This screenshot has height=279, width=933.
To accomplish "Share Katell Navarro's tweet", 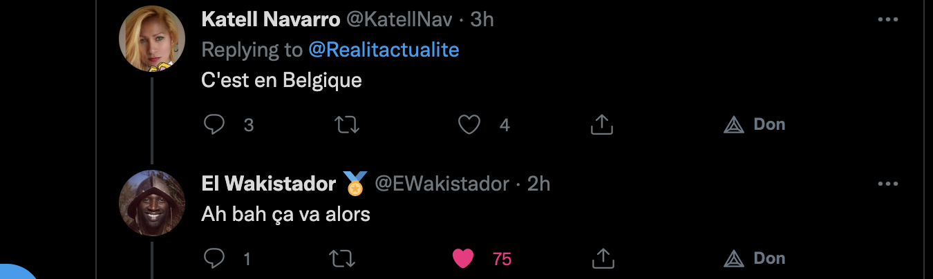I will pos(602,124).
